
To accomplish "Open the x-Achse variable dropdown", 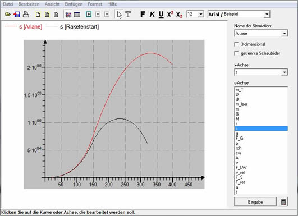I will [x=284, y=72].
